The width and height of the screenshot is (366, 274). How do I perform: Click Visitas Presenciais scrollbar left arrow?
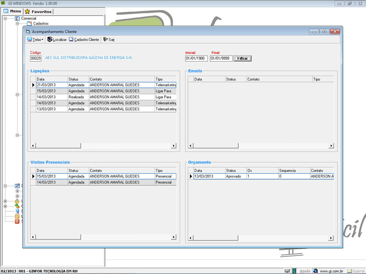click(x=33, y=237)
